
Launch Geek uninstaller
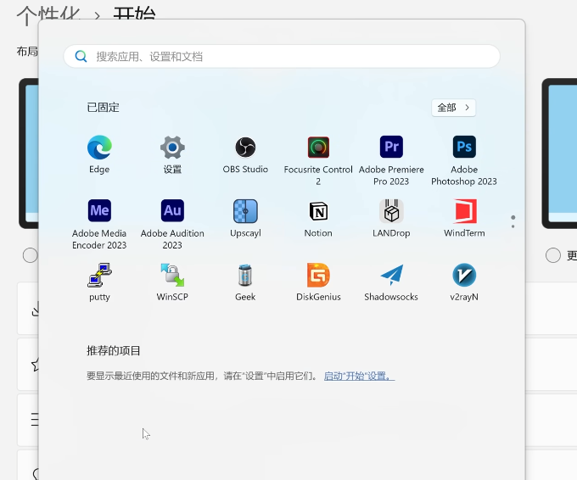pyautogui.click(x=245, y=275)
